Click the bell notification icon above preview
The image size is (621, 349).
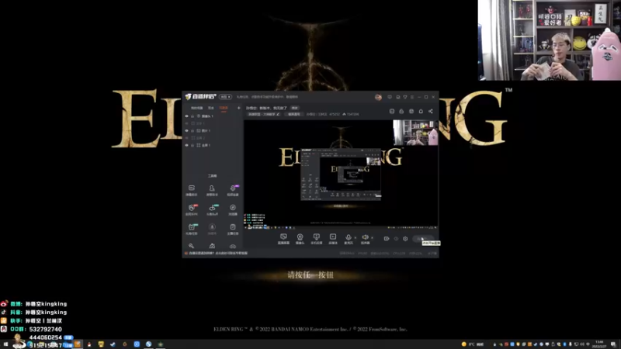[x=421, y=111]
